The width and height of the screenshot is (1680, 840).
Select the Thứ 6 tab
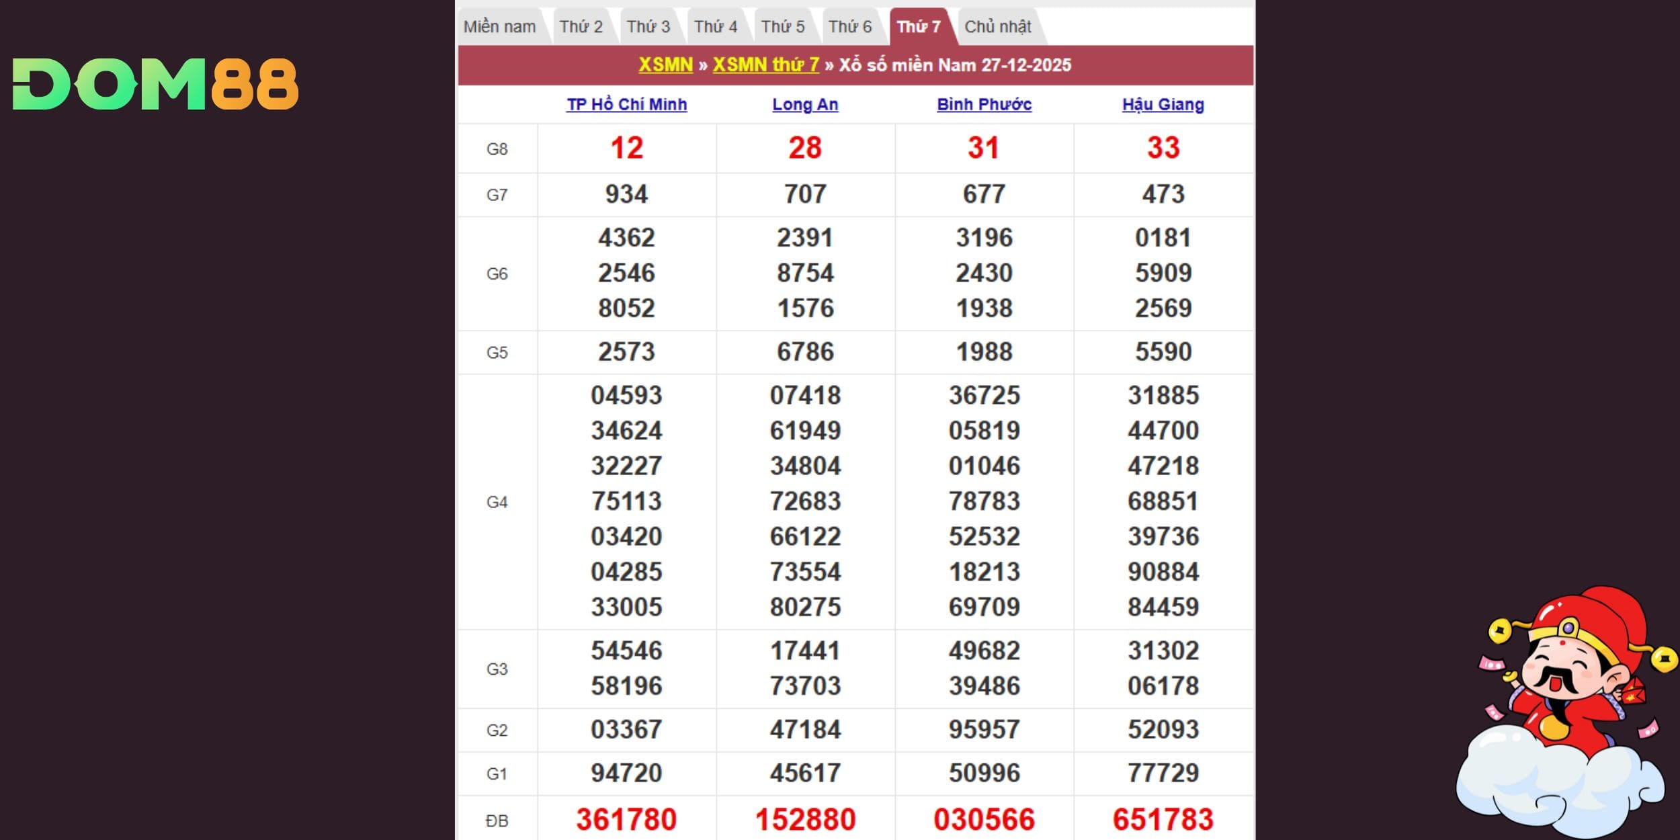(849, 27)
